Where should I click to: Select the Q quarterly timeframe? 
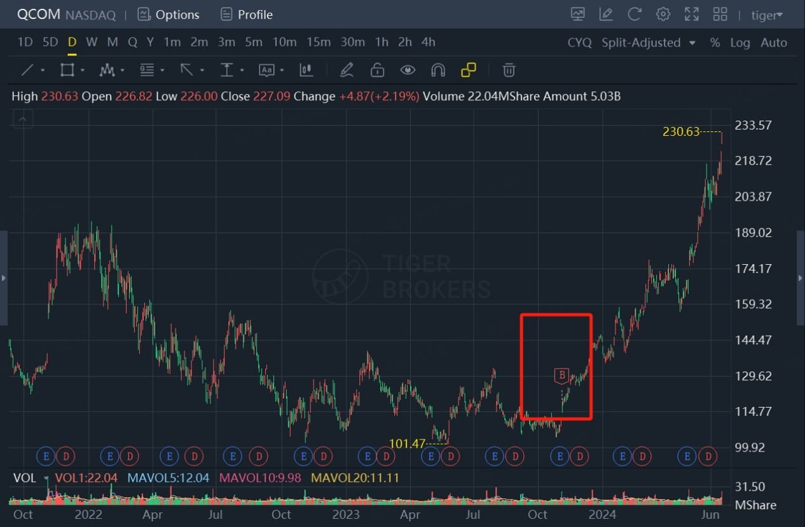pos(132,42)
